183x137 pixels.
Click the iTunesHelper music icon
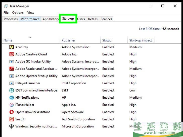click(12, 105)
